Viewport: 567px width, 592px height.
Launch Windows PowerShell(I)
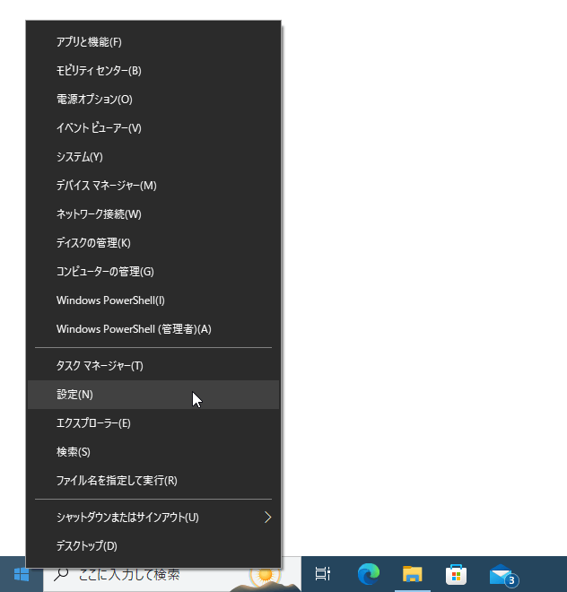153,300
